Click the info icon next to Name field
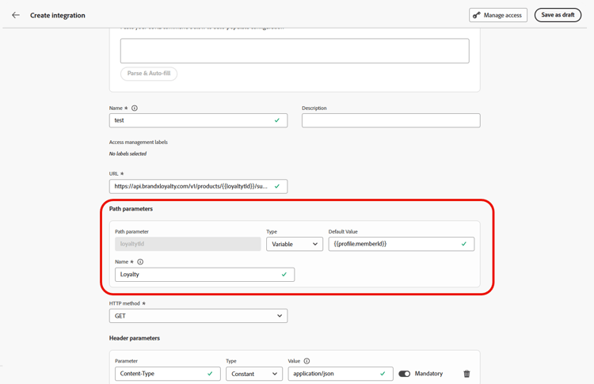 click(135, 108)
